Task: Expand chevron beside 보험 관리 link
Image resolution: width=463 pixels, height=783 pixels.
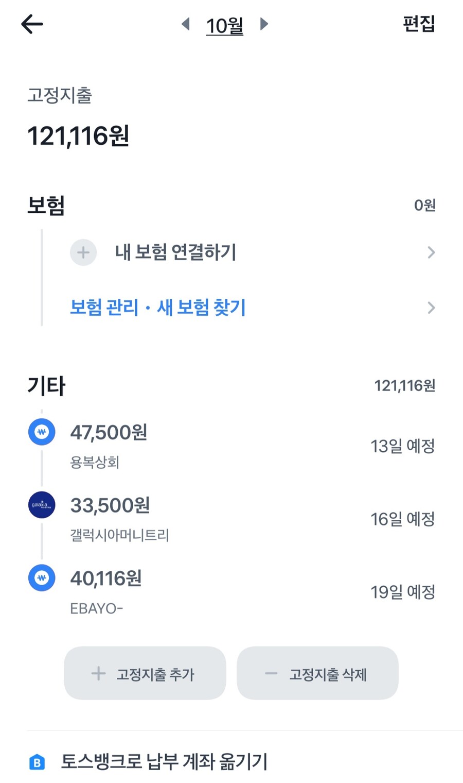Action: tap(431, 308)
